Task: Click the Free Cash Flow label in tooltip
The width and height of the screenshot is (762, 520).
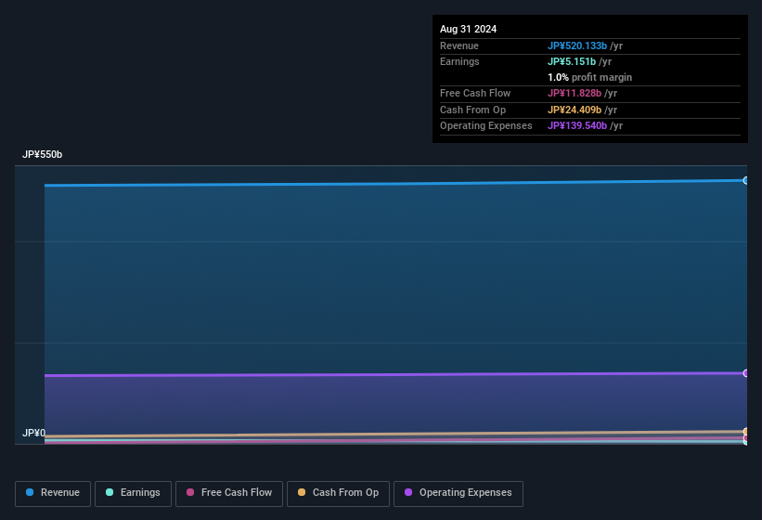Action: coord(475,93)
